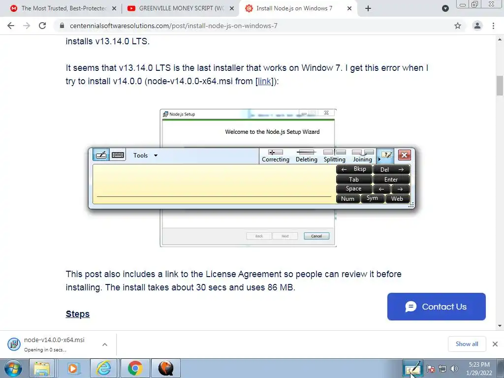Reload the current page
Viewport: 504px width, 378px height.
pos(42,26)
